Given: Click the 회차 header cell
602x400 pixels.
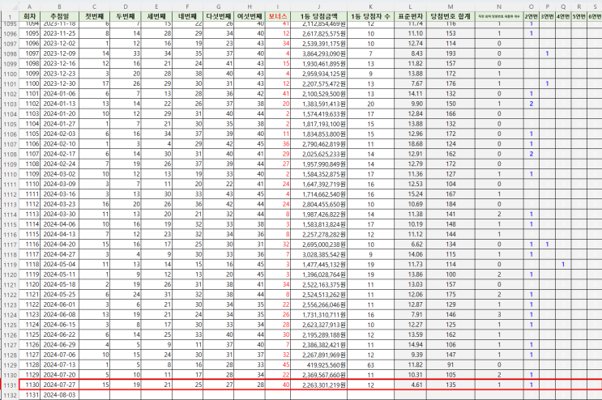Looking at the screenshot, I should 29,16.
